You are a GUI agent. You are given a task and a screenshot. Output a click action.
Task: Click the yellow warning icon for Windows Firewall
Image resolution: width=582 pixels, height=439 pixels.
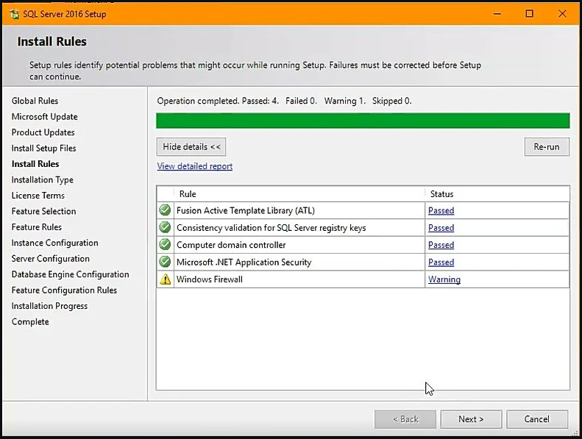pos(165,279)
